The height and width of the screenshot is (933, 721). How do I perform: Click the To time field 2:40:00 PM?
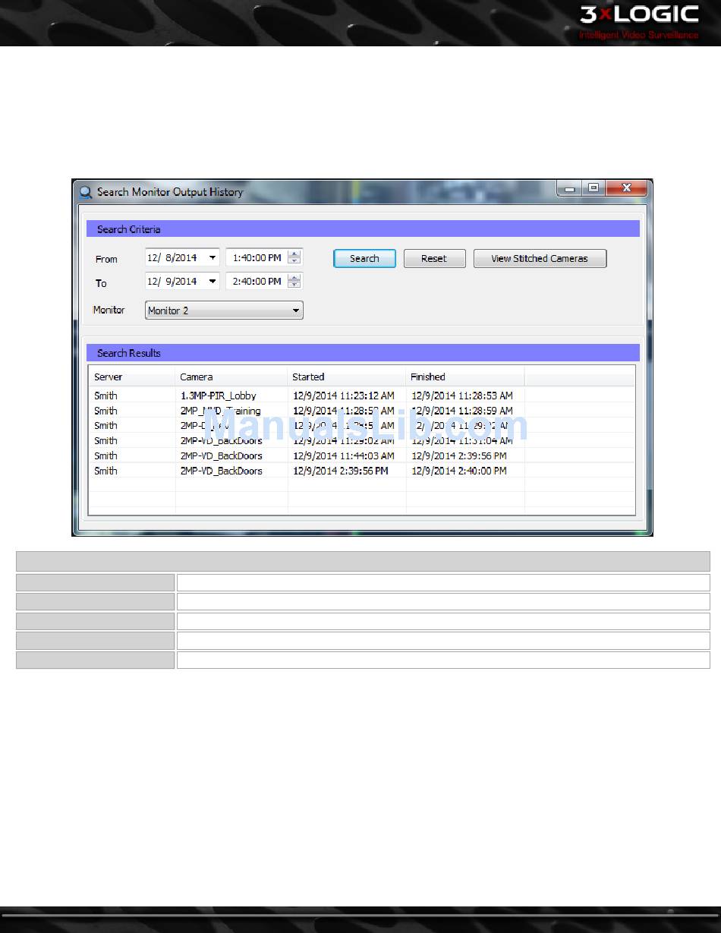(x=257, y=282)
